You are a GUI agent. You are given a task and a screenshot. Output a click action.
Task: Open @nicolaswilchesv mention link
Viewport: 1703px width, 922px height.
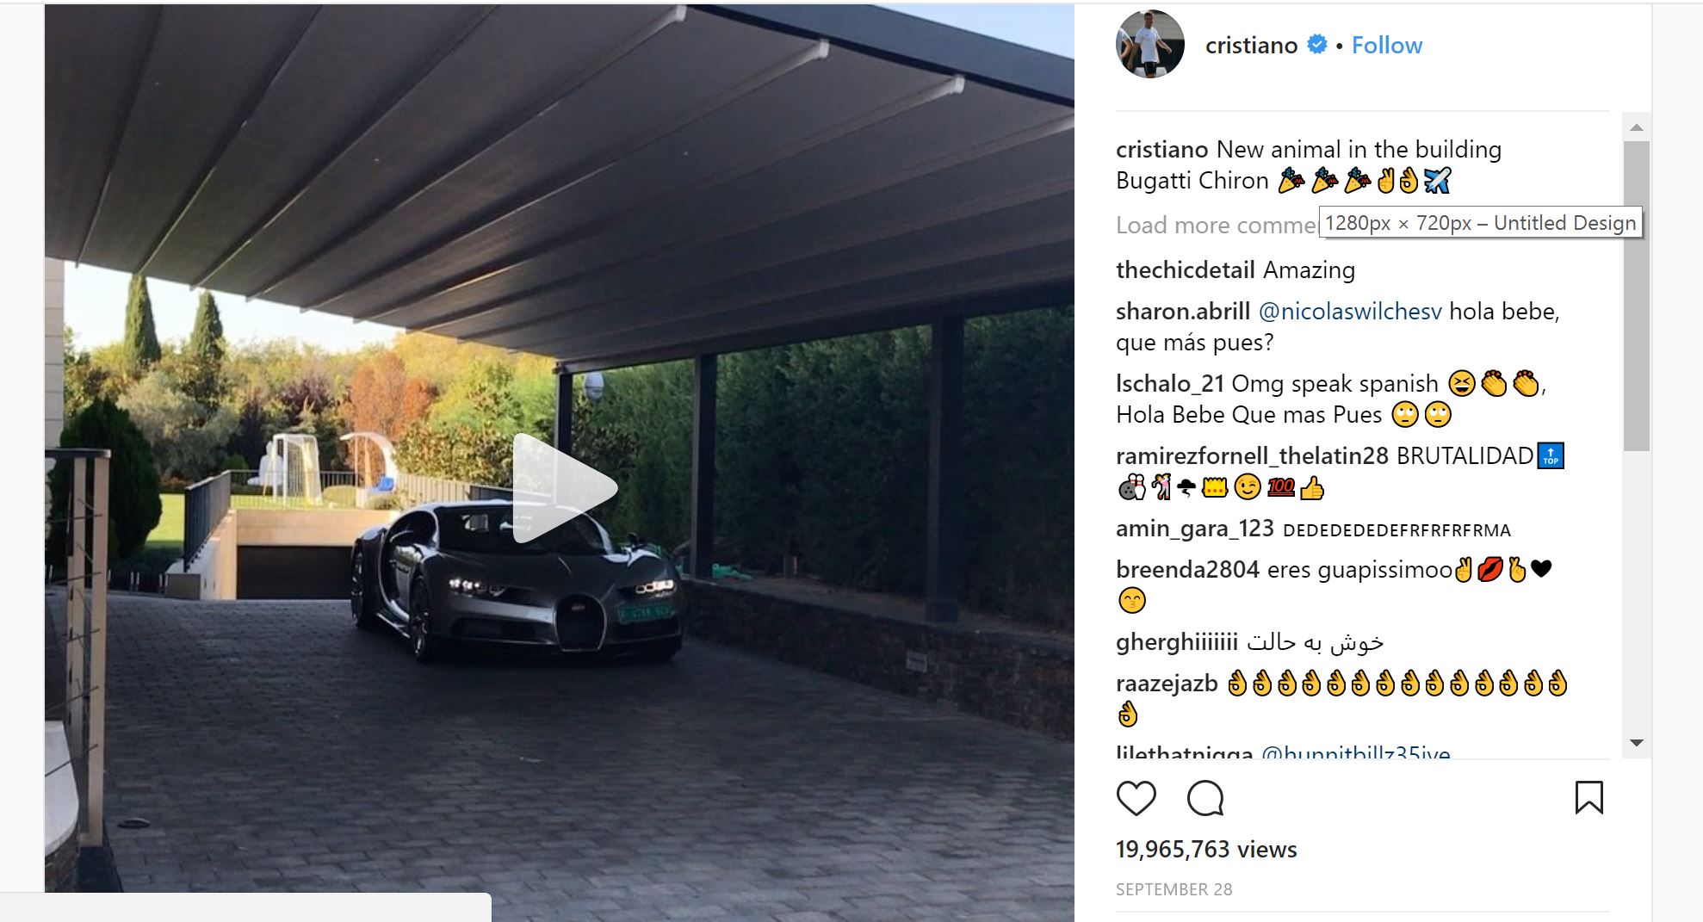1350,312
